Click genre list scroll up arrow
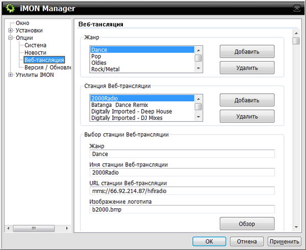 198,50
